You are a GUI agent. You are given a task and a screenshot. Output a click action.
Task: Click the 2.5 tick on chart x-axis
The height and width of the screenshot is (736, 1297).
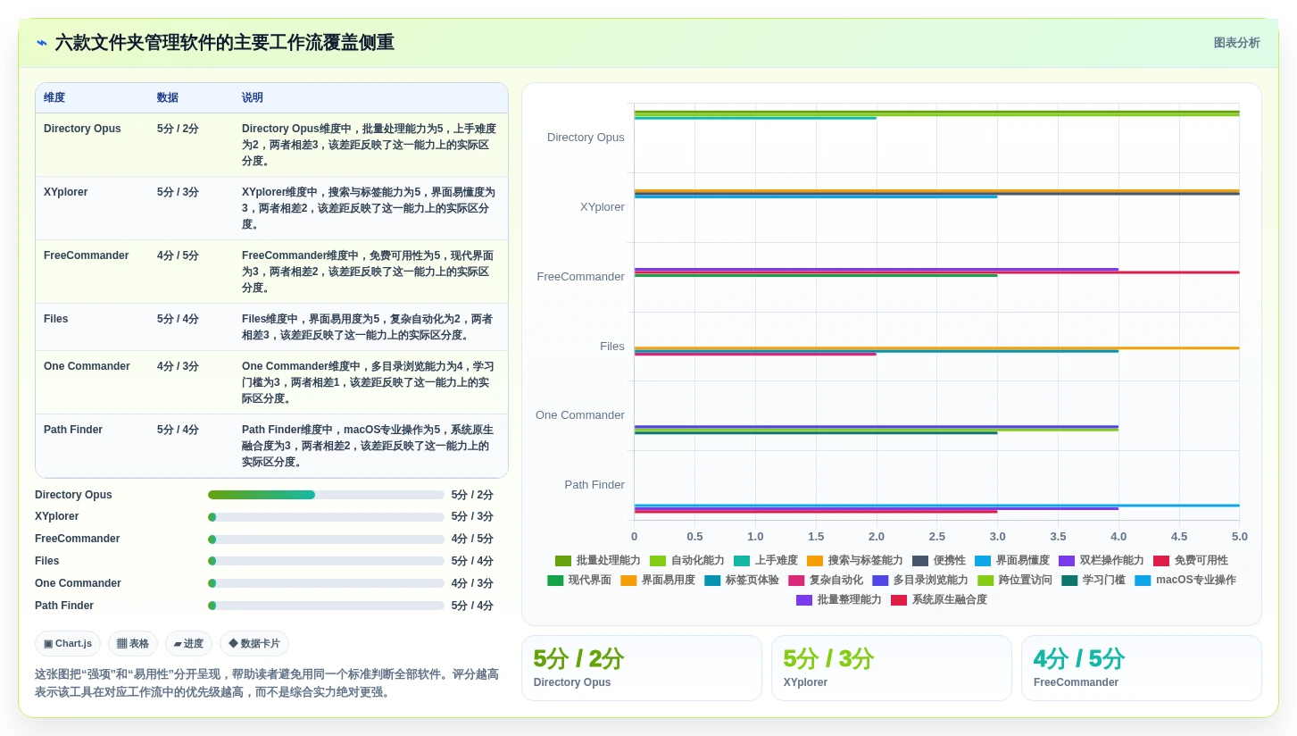click(x=937, y=537)
